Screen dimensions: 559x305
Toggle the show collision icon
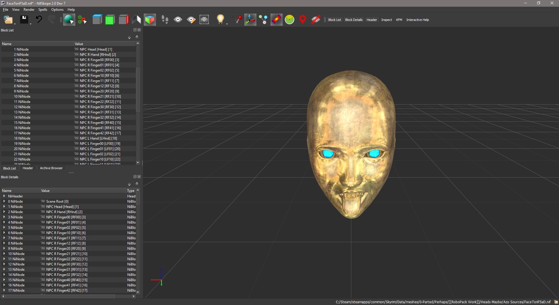pos(276,20)
